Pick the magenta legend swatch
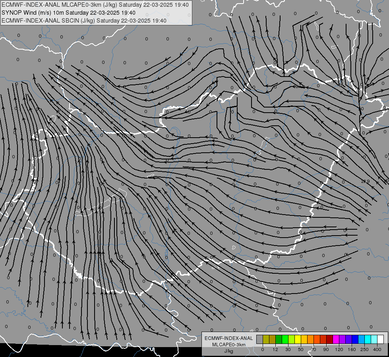 pos(336,339)
